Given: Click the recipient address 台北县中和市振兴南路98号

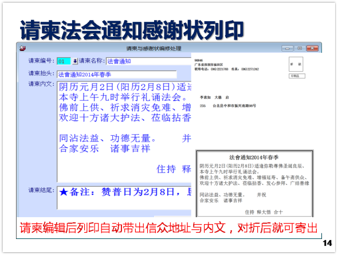Looking at the screenshot, I should coord(234,106).
